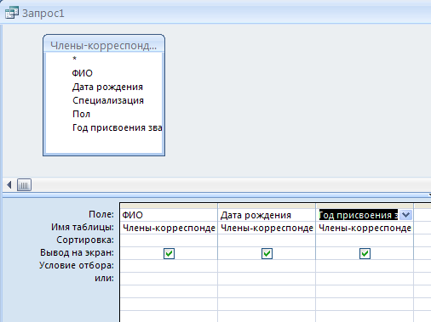Screen dimensions: 431x322
Task: Select the asterisk all-fields row
Action: click(74, 59)
